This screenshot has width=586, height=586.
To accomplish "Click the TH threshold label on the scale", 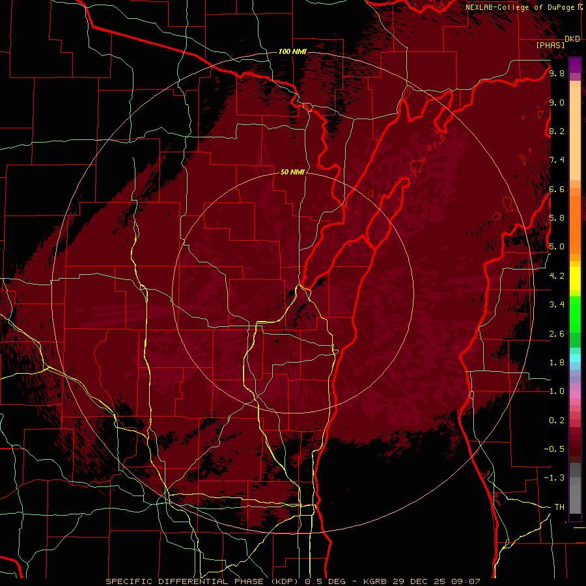I will tap(559, 507).
